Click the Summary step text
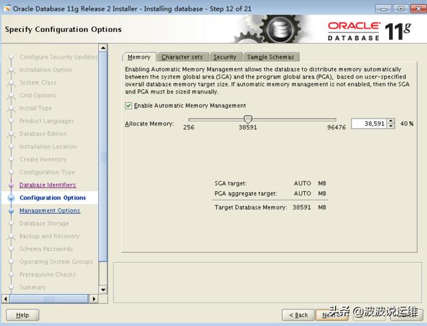This screenshot has width=427, height=326. click(33, 287)
